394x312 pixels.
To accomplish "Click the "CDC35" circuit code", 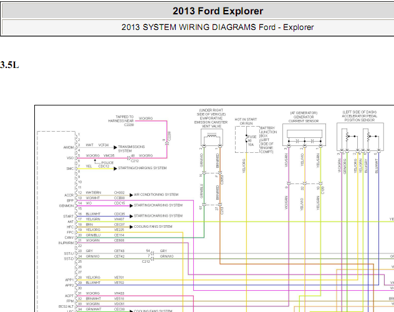I will (x=119, y=214).
